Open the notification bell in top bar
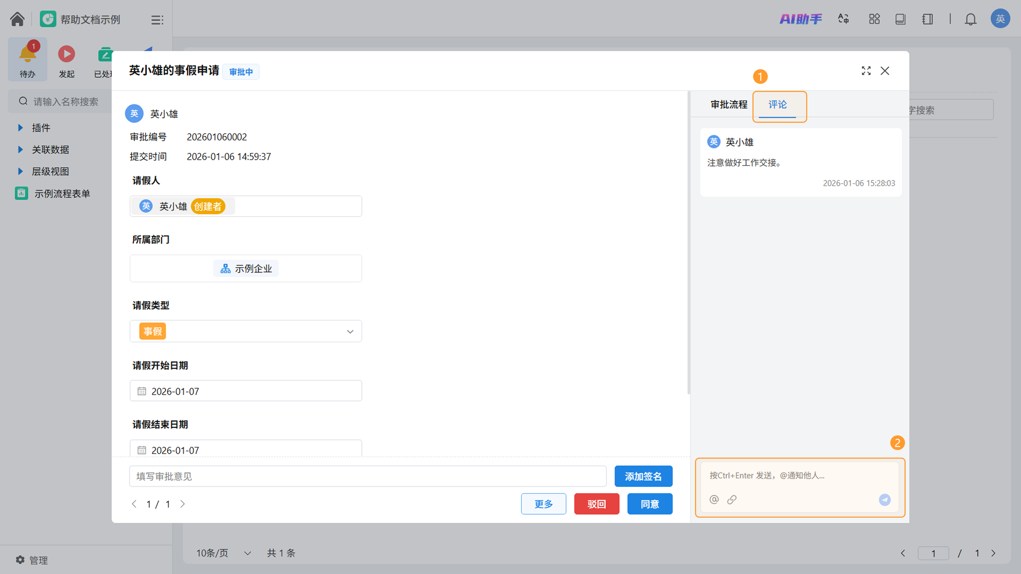The width and height of the screenshot is (1021, 574). click(x=970, y=19)
